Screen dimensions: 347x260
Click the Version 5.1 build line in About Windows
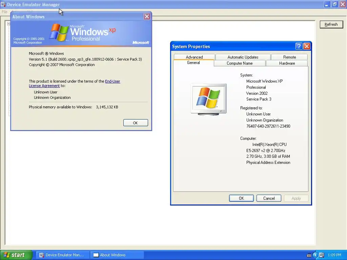coord(85,59)
